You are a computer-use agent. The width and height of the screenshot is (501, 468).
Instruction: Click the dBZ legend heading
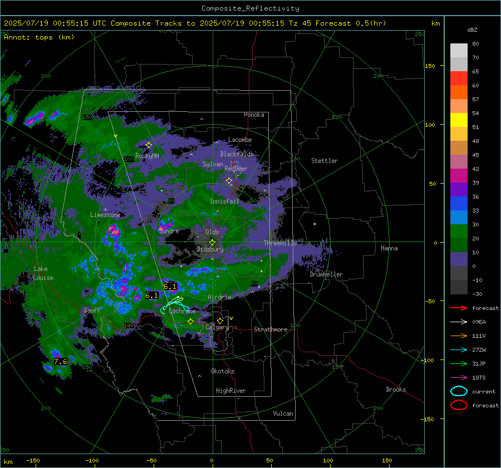click(472, 29)
